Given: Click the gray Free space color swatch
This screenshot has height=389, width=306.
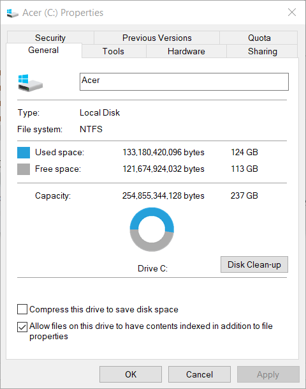Looking at the screenshot, I should point(24,169).
